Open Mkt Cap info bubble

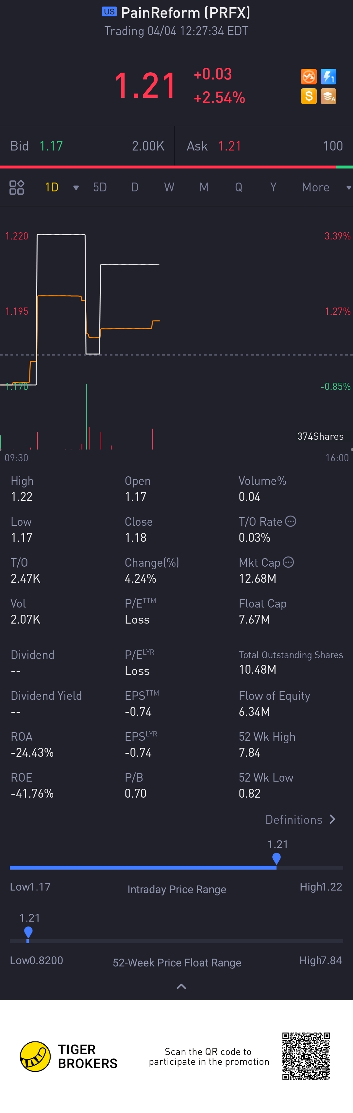pos(288,562)
